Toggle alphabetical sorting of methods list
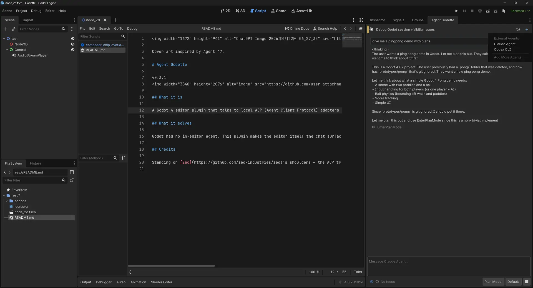This screenshot has width=533, height=288. coord(124,158)
